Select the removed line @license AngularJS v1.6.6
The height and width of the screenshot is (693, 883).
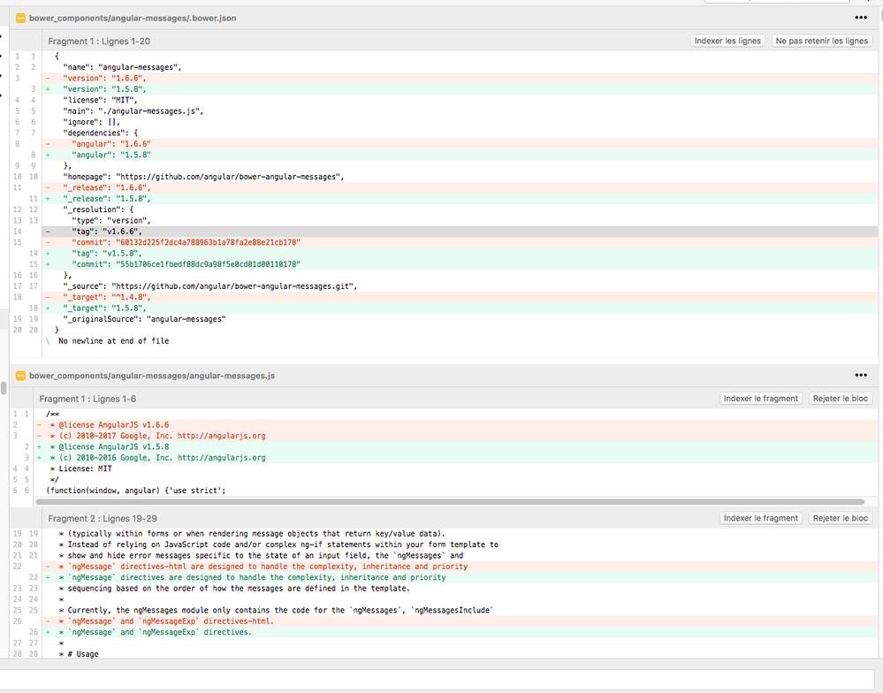point(455,425)
